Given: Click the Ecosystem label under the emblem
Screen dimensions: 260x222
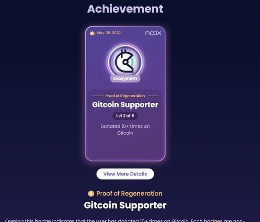Looking at the screenshot, I should click(x=125, y=79).
